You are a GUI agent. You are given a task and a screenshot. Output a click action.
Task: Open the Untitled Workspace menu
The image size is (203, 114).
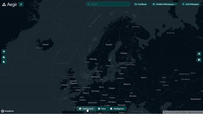click(164, 4)
